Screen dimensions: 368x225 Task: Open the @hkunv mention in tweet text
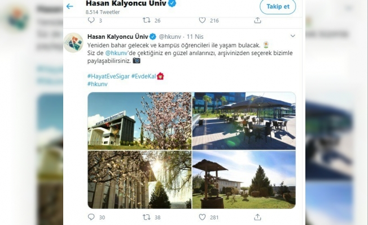116,53
